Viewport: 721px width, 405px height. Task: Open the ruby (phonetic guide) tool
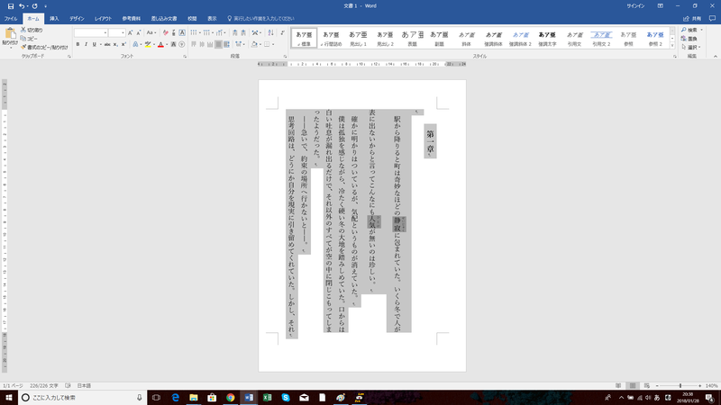(x=173, y=32)
